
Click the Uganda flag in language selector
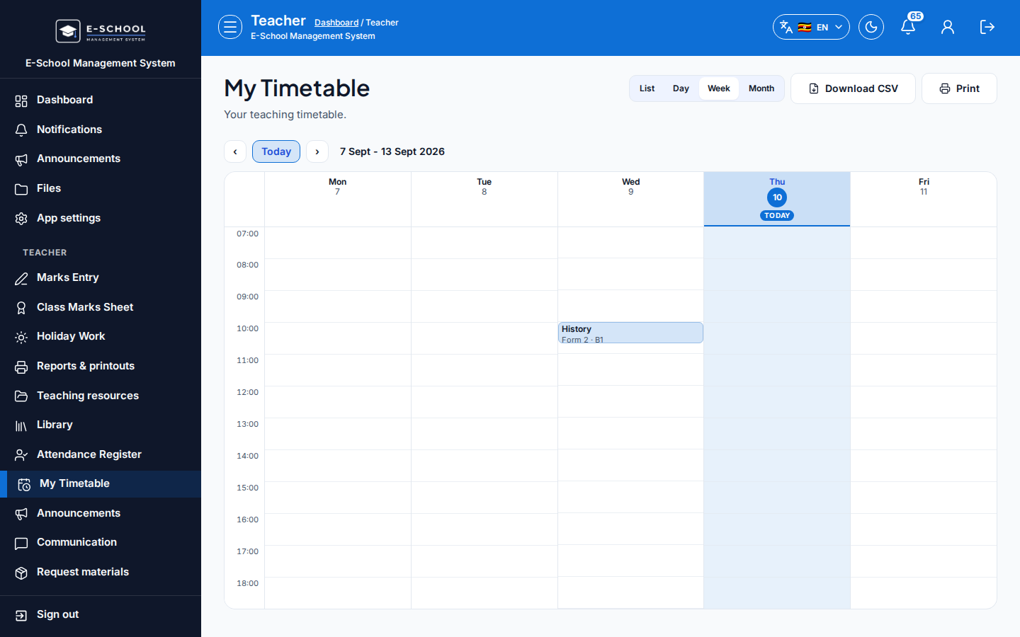(805, 27)
